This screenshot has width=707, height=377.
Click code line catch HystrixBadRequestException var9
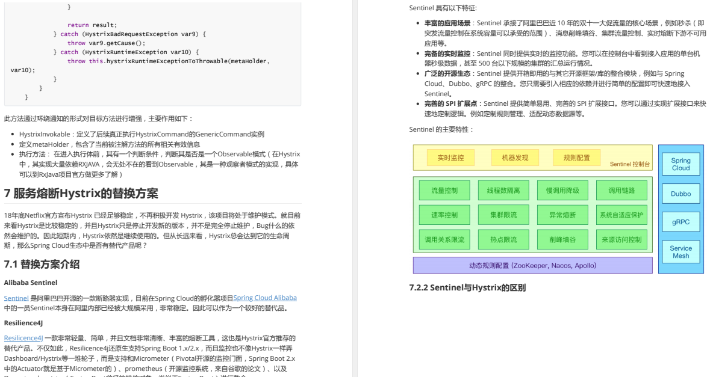click(130, 34)
